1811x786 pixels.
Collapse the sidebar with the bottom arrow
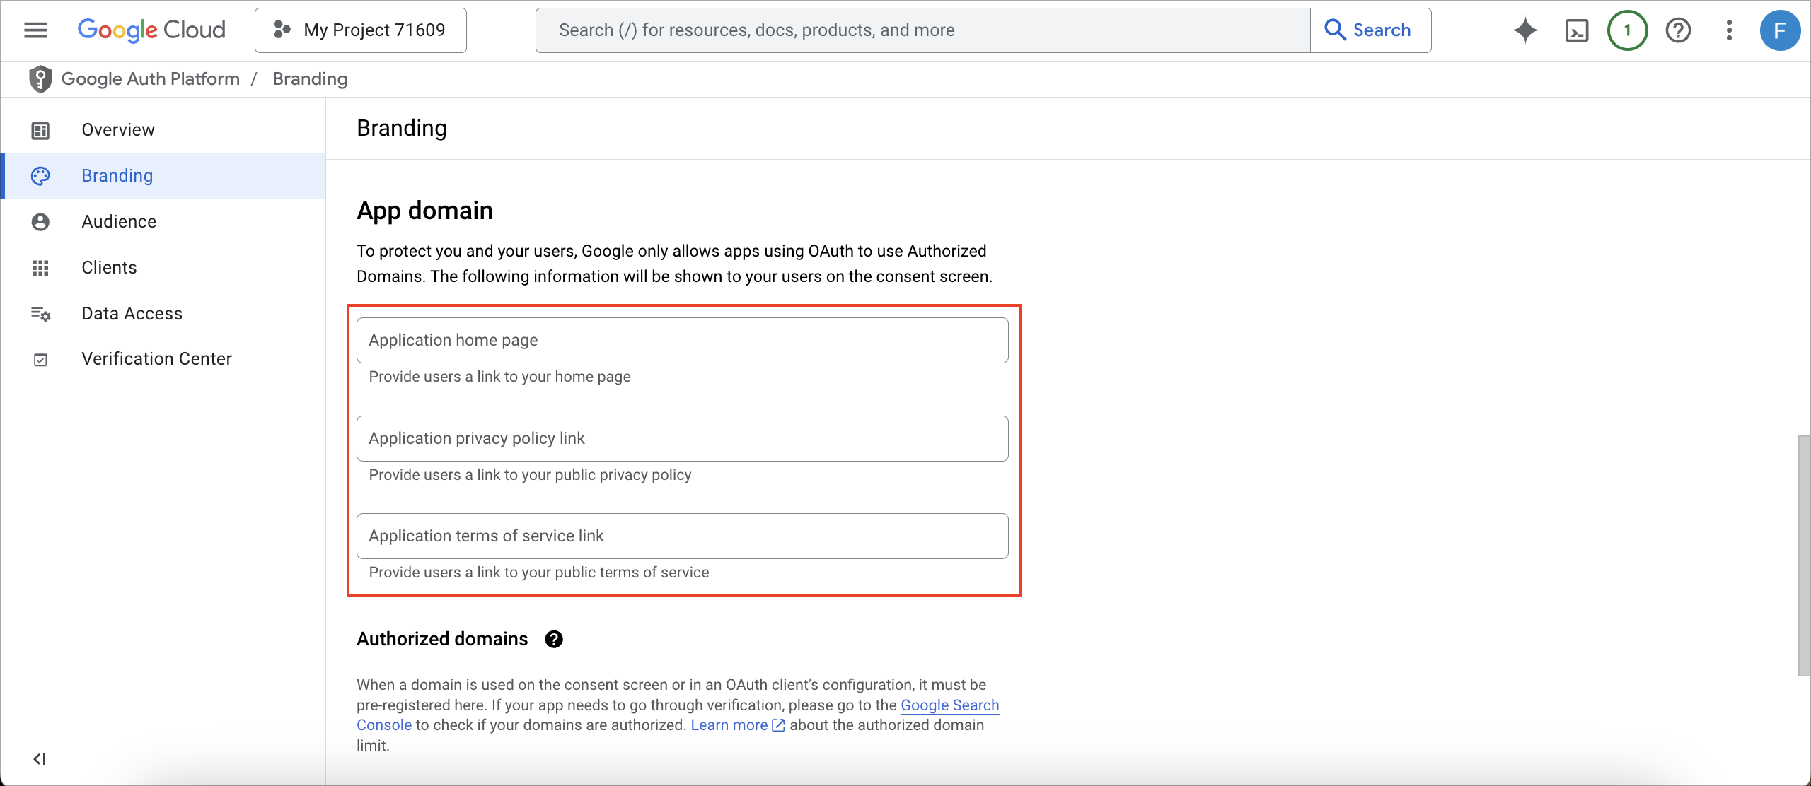point(40,759)
